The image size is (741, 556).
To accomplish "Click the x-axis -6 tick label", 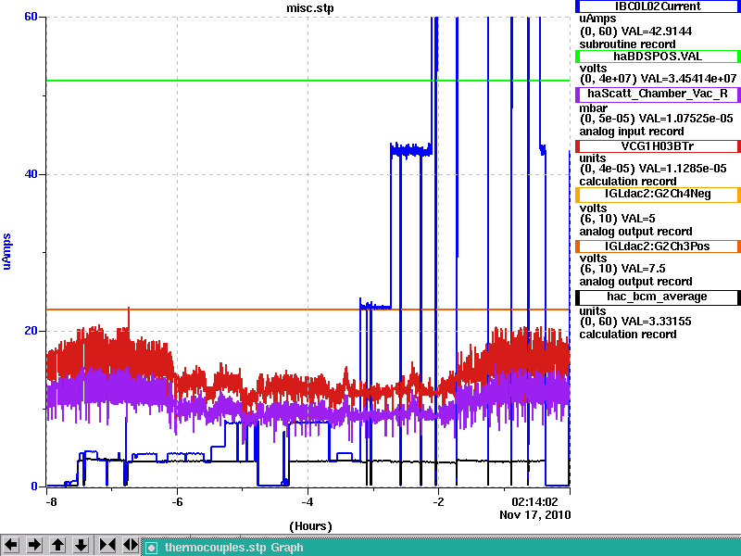I will [x=177, y=502].
